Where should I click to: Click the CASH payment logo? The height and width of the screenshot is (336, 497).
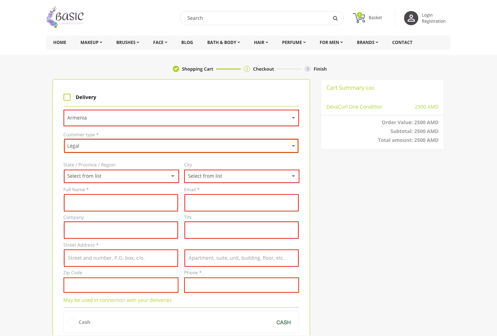pos(283,322)
